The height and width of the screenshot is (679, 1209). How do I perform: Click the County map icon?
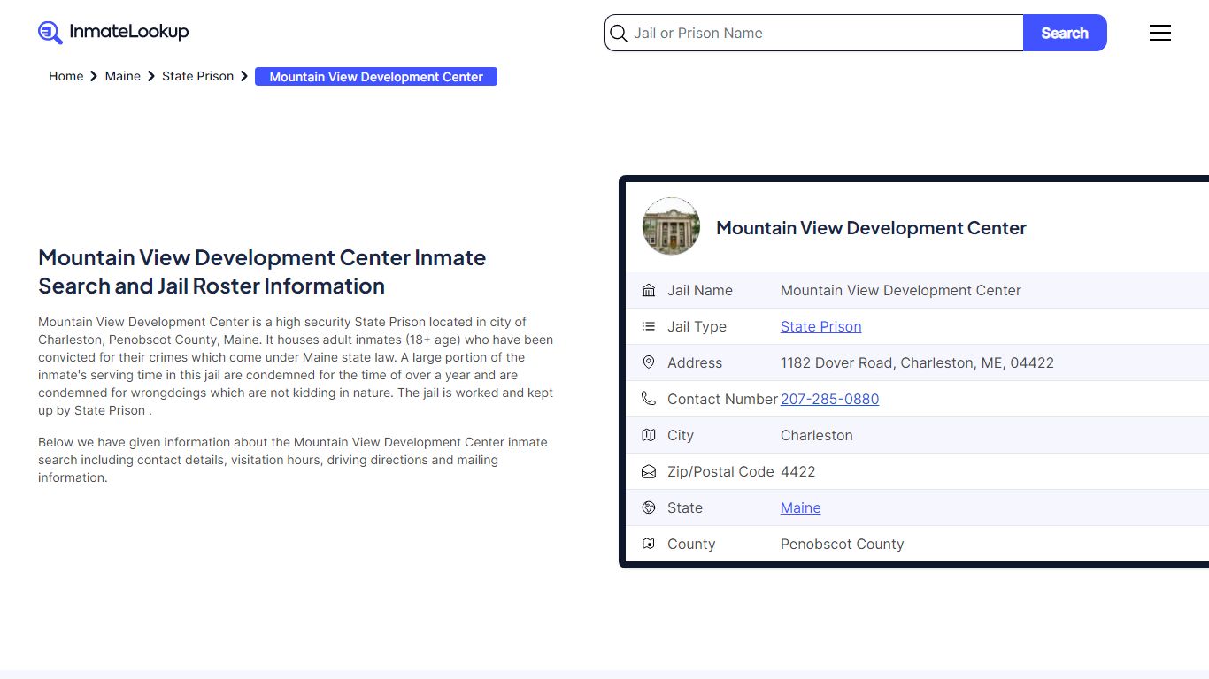pos(649,544)
